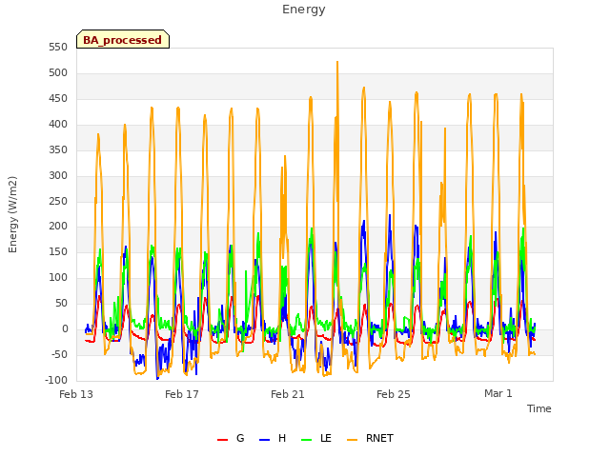Click the green LE legend color marker
This screenshot has height=457, width=610.
point(307,440)
